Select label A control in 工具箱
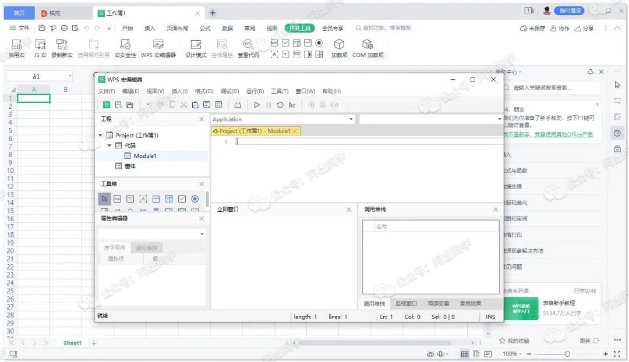The image size is (629, 362). click(x=143, y=199)
